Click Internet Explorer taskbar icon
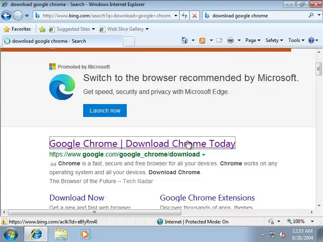This screenshot has width=323, height=242. tap(36, 234)
